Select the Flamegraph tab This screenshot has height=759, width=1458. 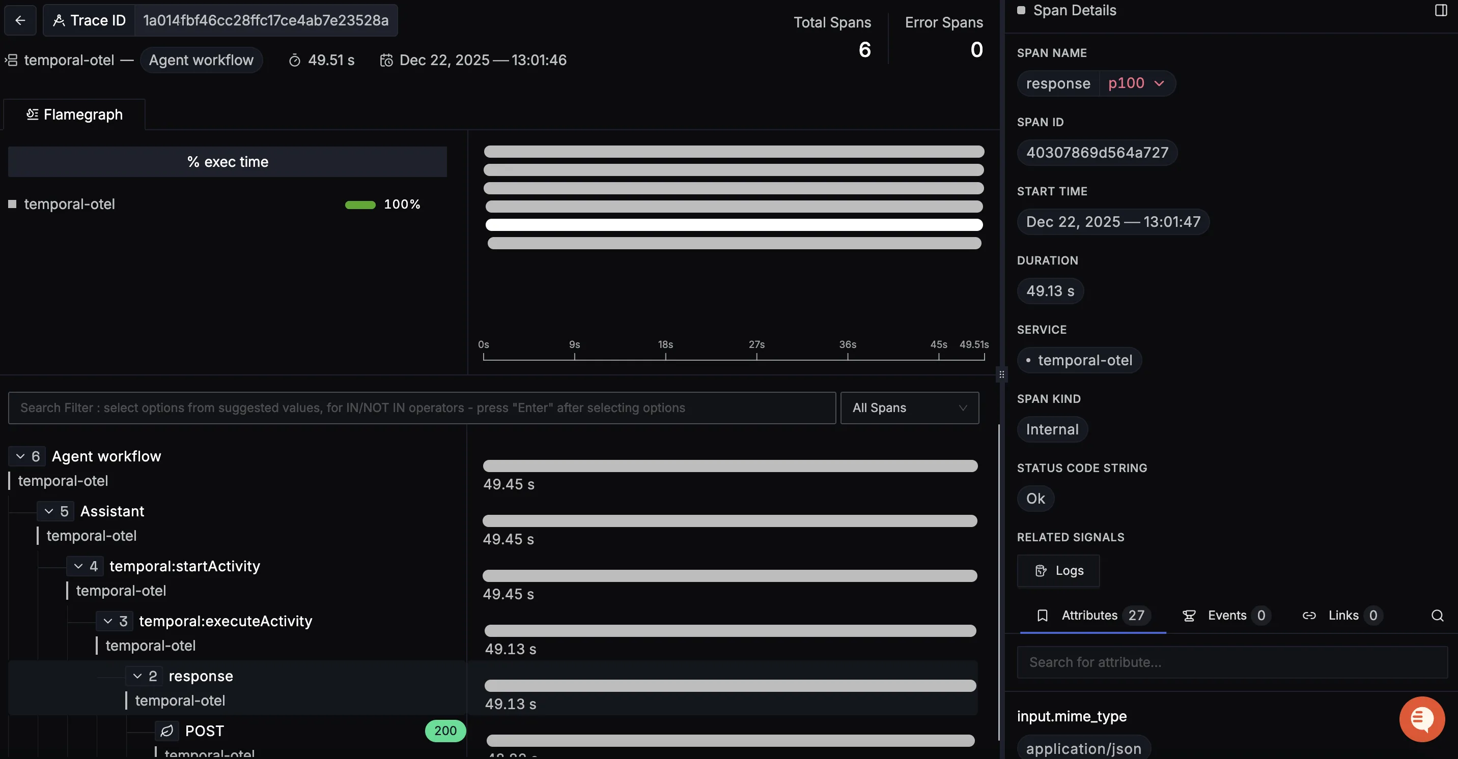point(74,114)
